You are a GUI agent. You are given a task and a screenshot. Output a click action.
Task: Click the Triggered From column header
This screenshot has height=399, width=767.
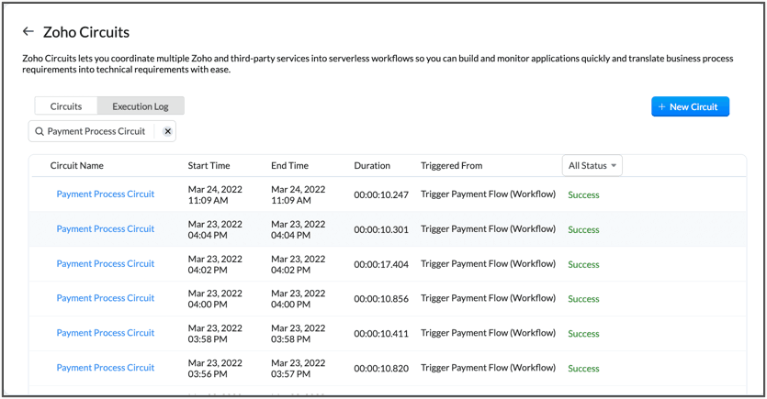pyautogui.click(x=451, y=166)
